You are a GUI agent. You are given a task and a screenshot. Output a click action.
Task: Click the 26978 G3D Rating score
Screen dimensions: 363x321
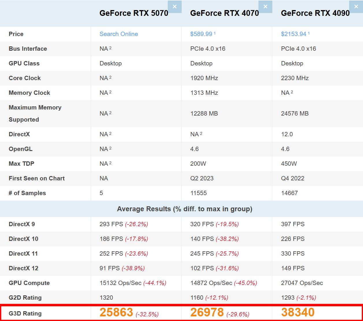(x=207, y=313)
